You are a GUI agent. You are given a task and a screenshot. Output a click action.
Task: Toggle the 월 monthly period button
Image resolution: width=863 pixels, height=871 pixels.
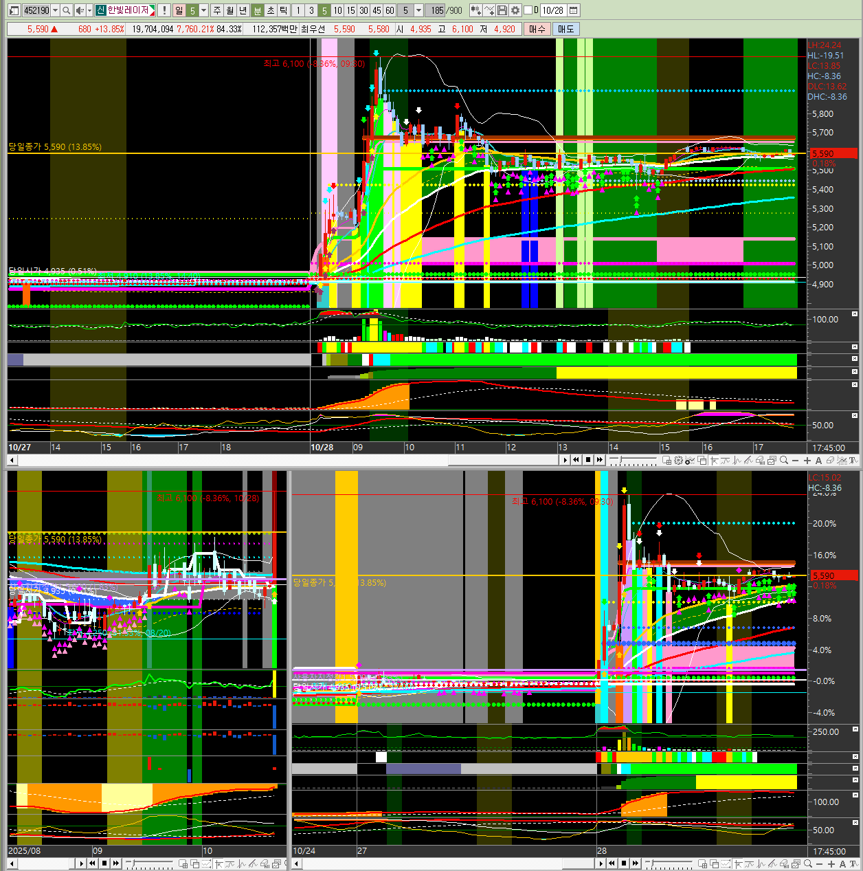click(x=229, y=10)
